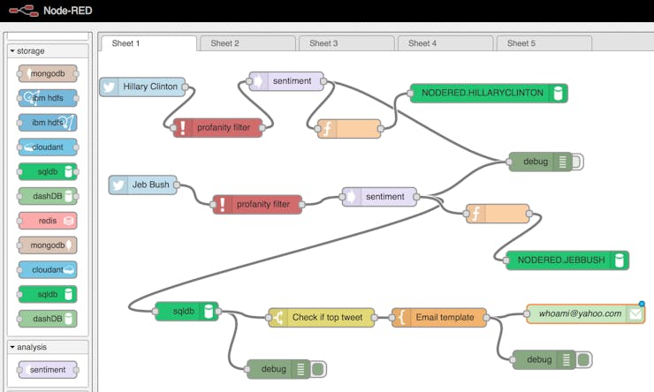This screenshot has height=392, width=654.
Task: Click list icon on debug node below sqldb
Action: coord(300,369)
